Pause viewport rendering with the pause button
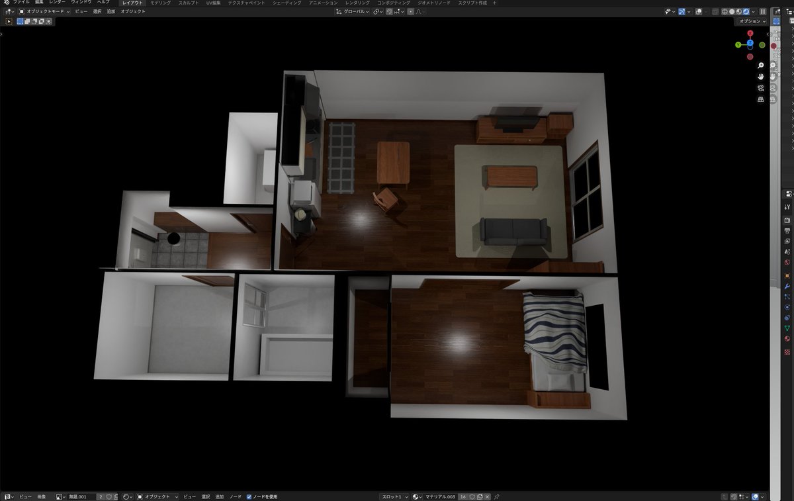Viewport: 794px width, 501px height. [763, 11]
